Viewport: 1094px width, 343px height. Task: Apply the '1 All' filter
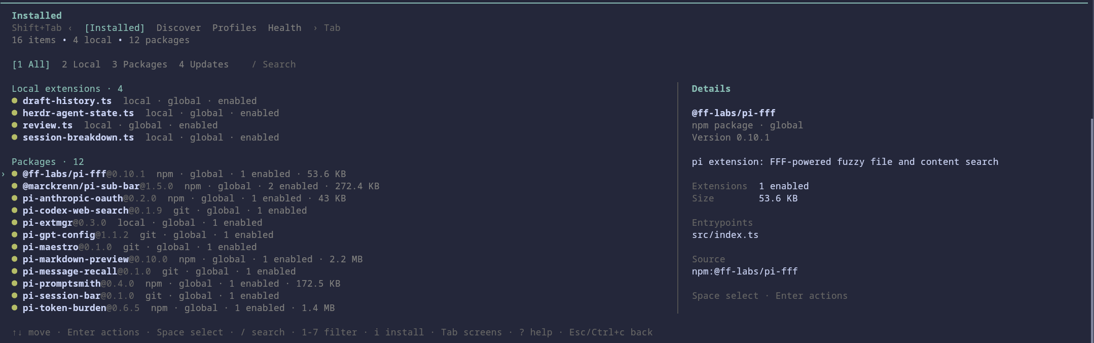pos(31,64)
